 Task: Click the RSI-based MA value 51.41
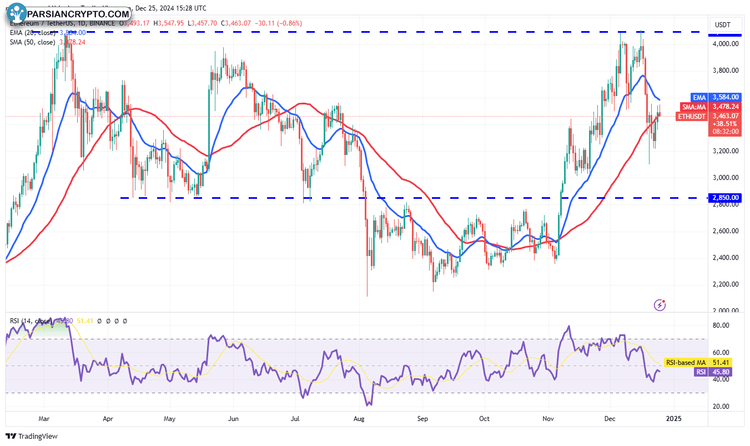(x=721, y=363)
